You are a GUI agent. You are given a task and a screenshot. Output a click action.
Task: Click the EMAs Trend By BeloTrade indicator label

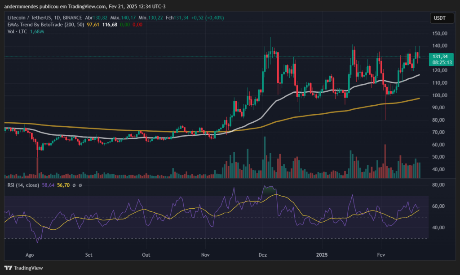click(x=46, y=25)
